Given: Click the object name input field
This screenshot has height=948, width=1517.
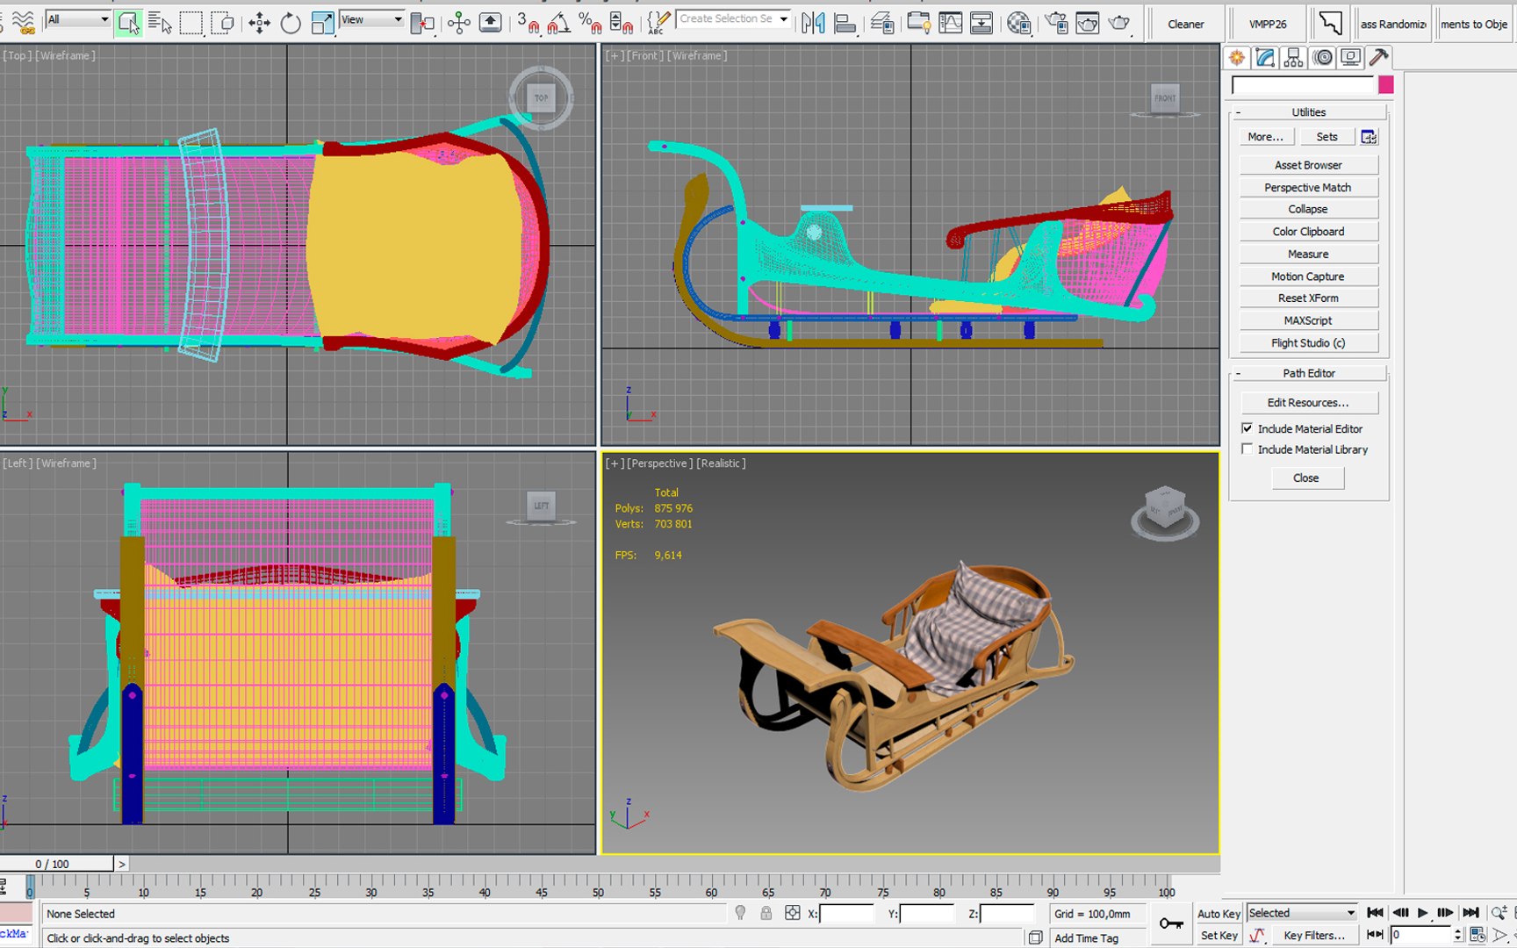Looking at the screenshot, I should point(1303,85).
